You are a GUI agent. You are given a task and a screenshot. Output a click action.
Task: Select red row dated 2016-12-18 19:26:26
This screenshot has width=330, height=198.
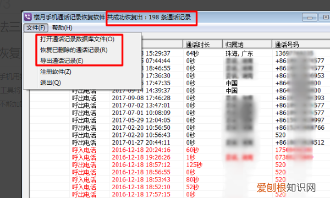click(180, 157)
